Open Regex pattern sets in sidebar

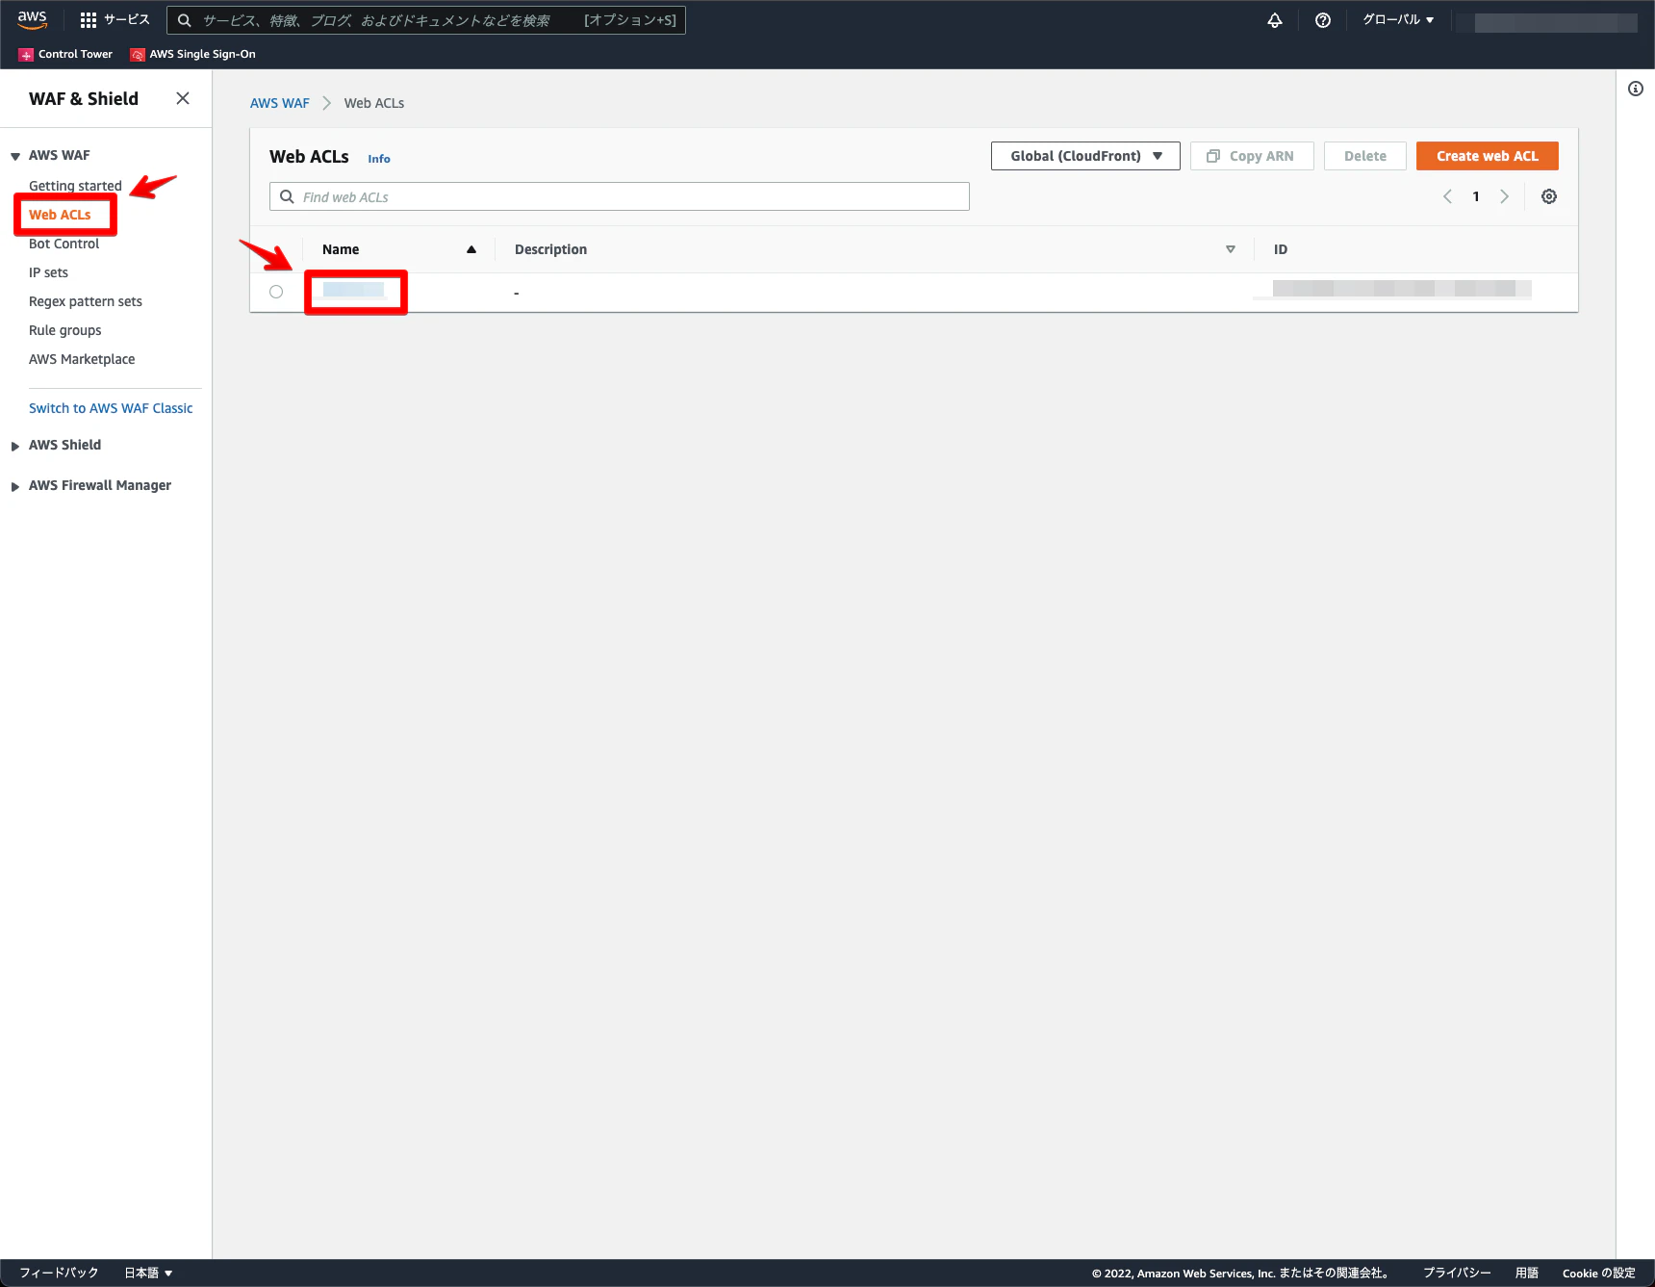[x=86, y=301]
